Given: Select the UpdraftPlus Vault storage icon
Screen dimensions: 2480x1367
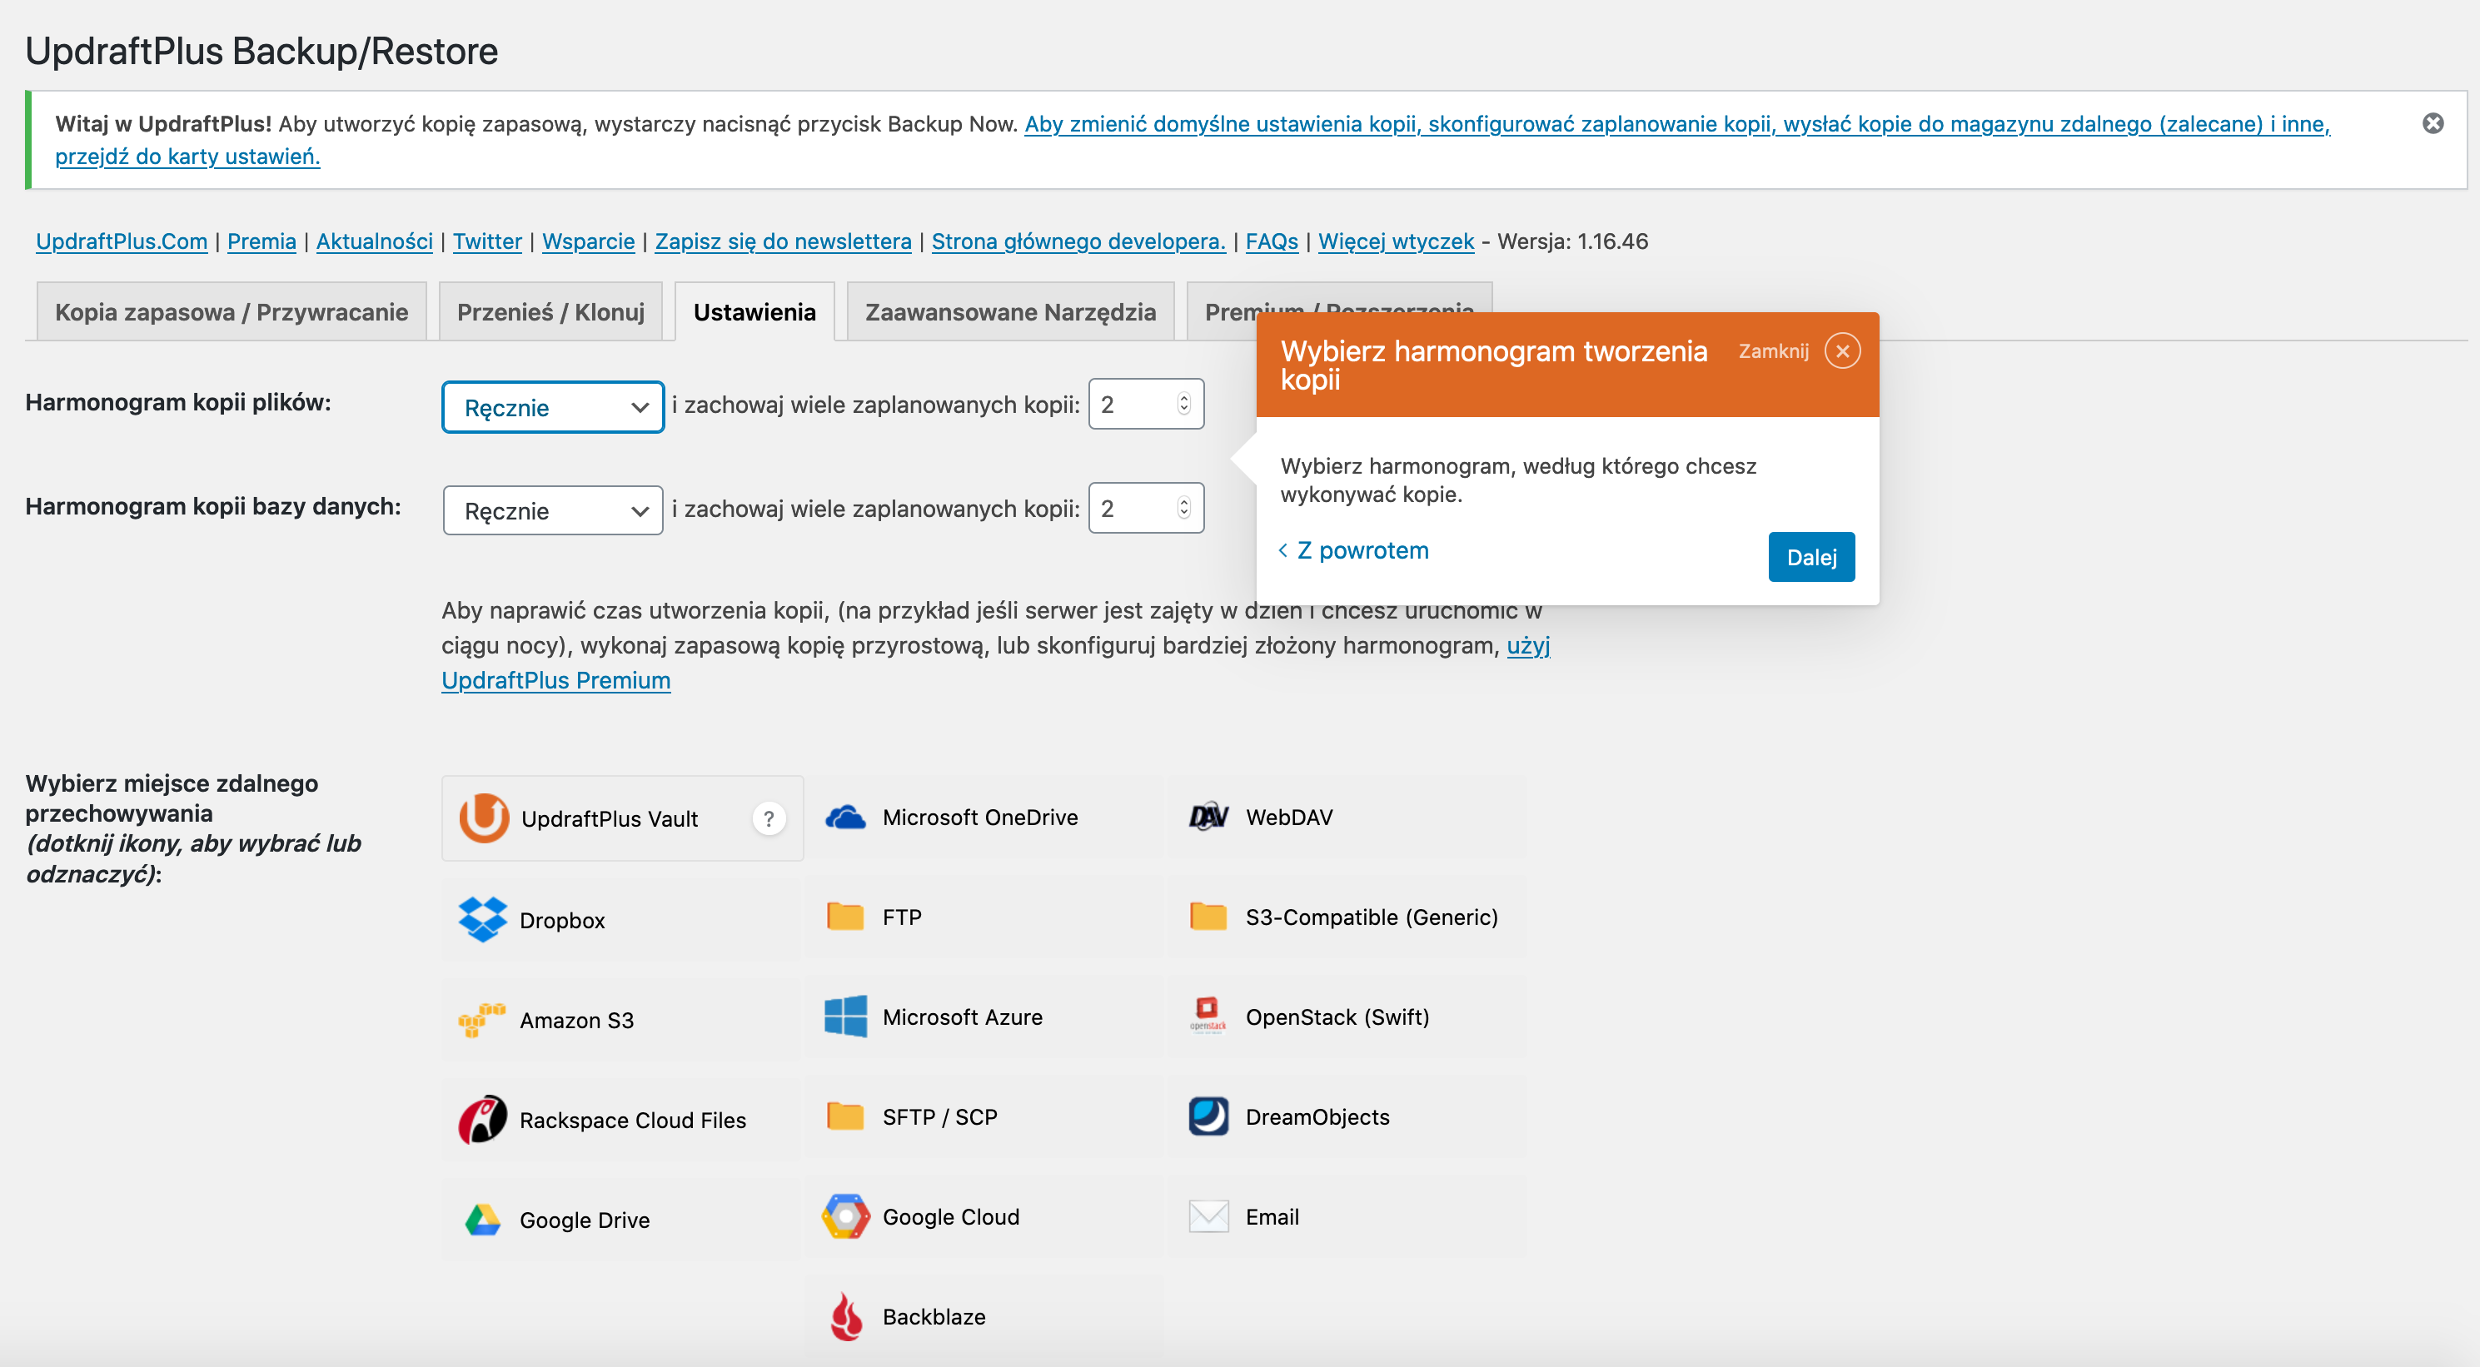Looking at the screenshot, I should pos(483,818).
